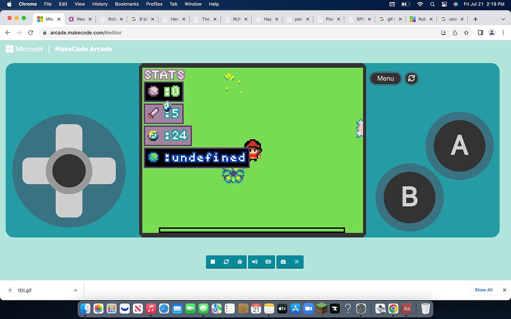Take a screenshot with the camera icon
This screenshot has width=511, height=319.
(x=283, y=262)
